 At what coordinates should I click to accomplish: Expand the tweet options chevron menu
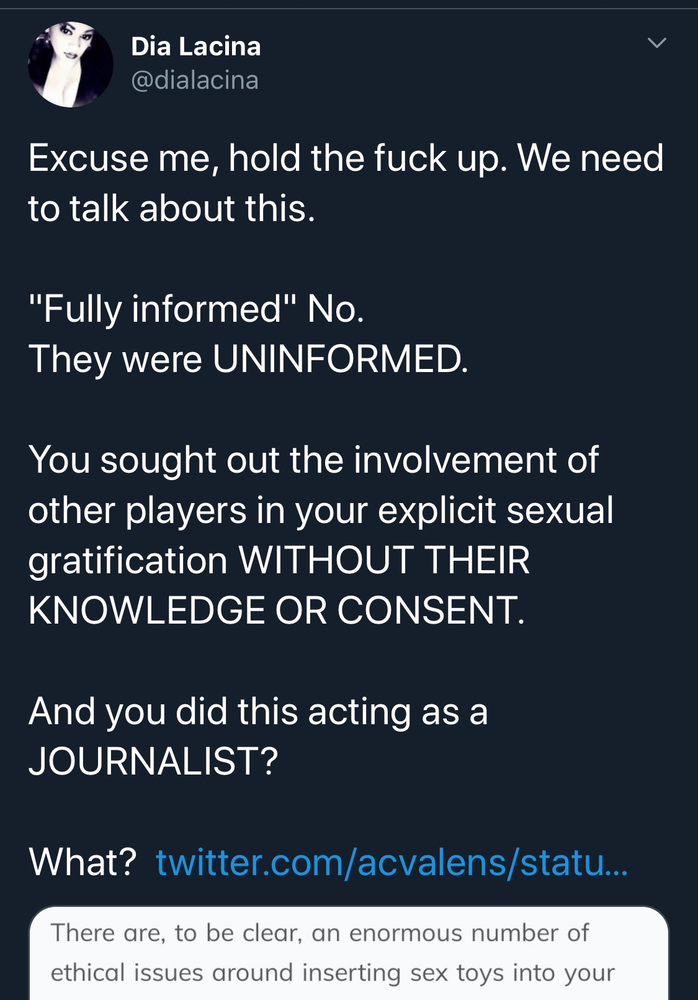point(656,43)
